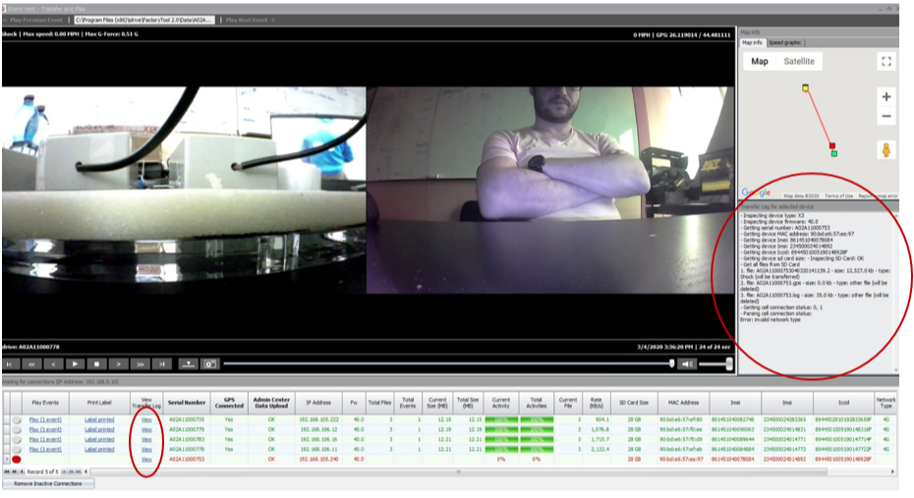
Task: Click Label printed for A02A11000783
Action: pos(99,439)
